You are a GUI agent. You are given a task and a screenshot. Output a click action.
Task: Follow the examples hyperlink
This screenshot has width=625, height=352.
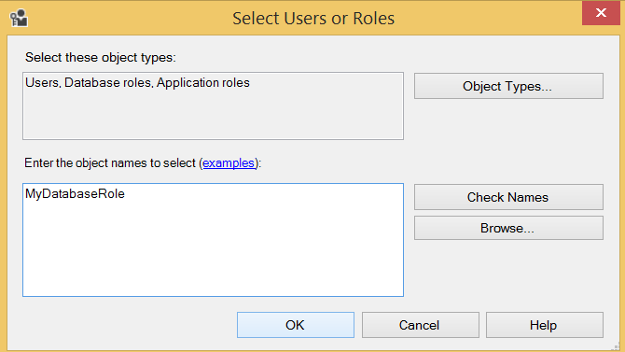(x=229, y=162)
